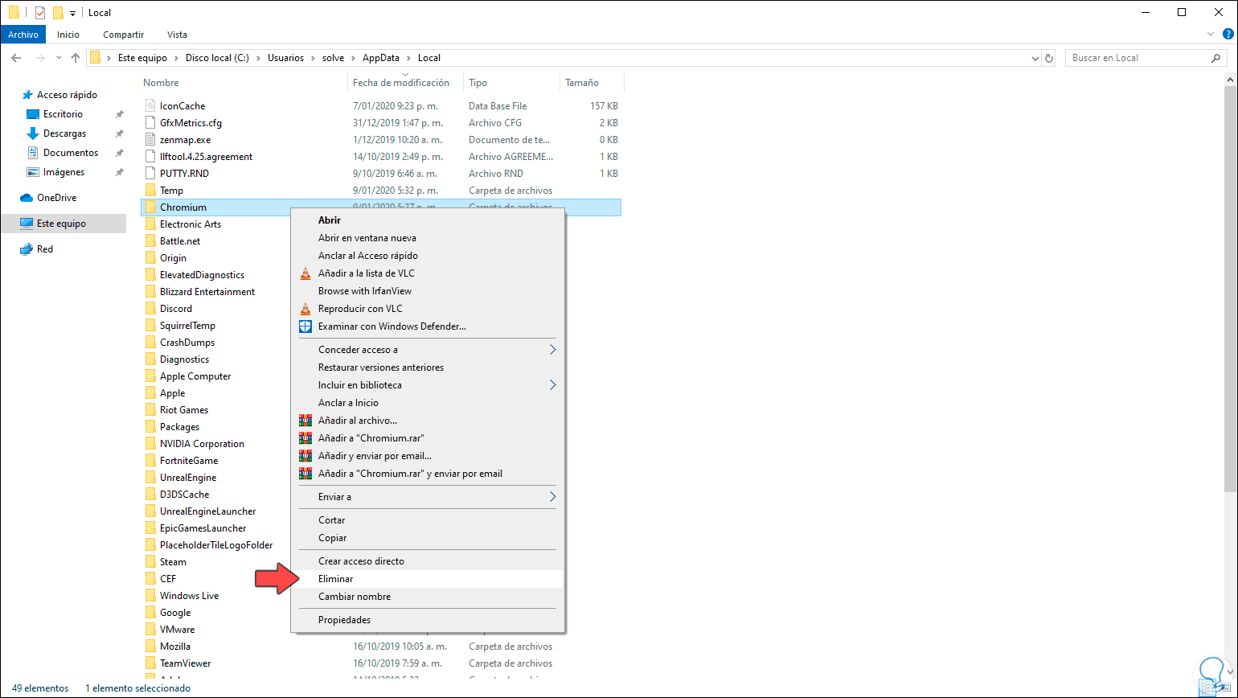Viewport: 1238px width, 698px height.
Task: Open the Archivo ribbon tab
Action: pyautogui.click(x=23, y=35)
